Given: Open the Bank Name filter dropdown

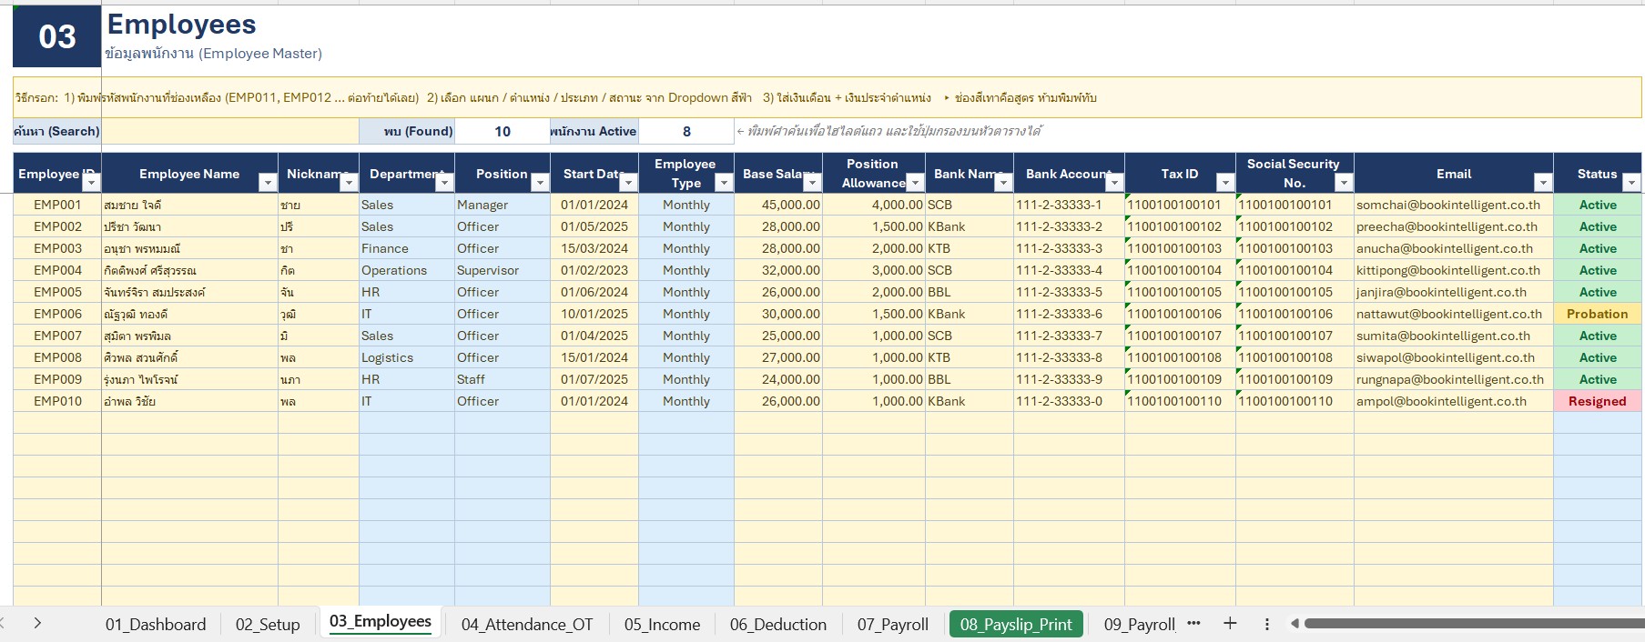Looking at the screenshot, I should click(x=1003, y=183).
